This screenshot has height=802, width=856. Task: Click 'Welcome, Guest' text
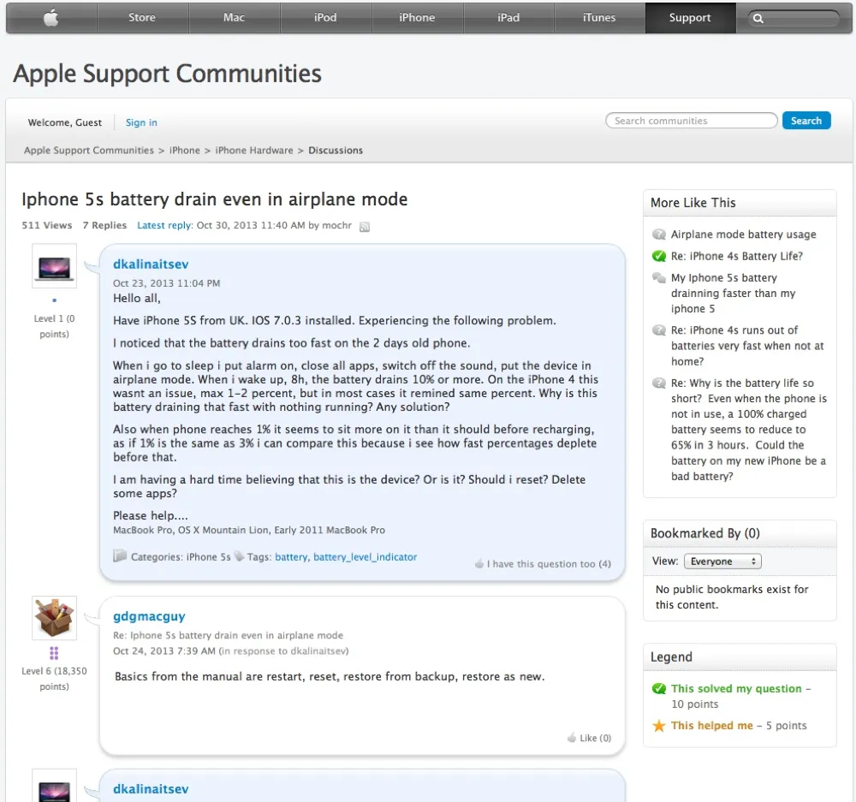coord(64,123)
